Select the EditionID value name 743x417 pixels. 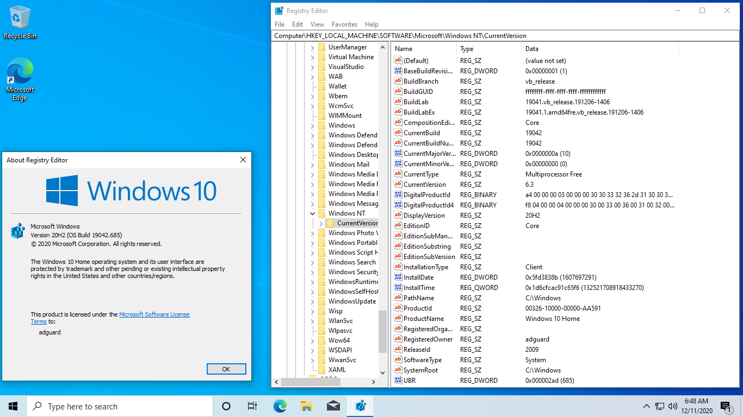(x=417, y=226)
